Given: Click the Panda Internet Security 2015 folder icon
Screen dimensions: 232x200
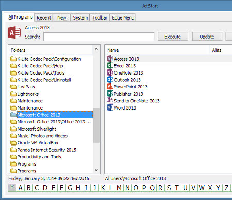Looking at the screenshot, I should (x=13, y=150).
